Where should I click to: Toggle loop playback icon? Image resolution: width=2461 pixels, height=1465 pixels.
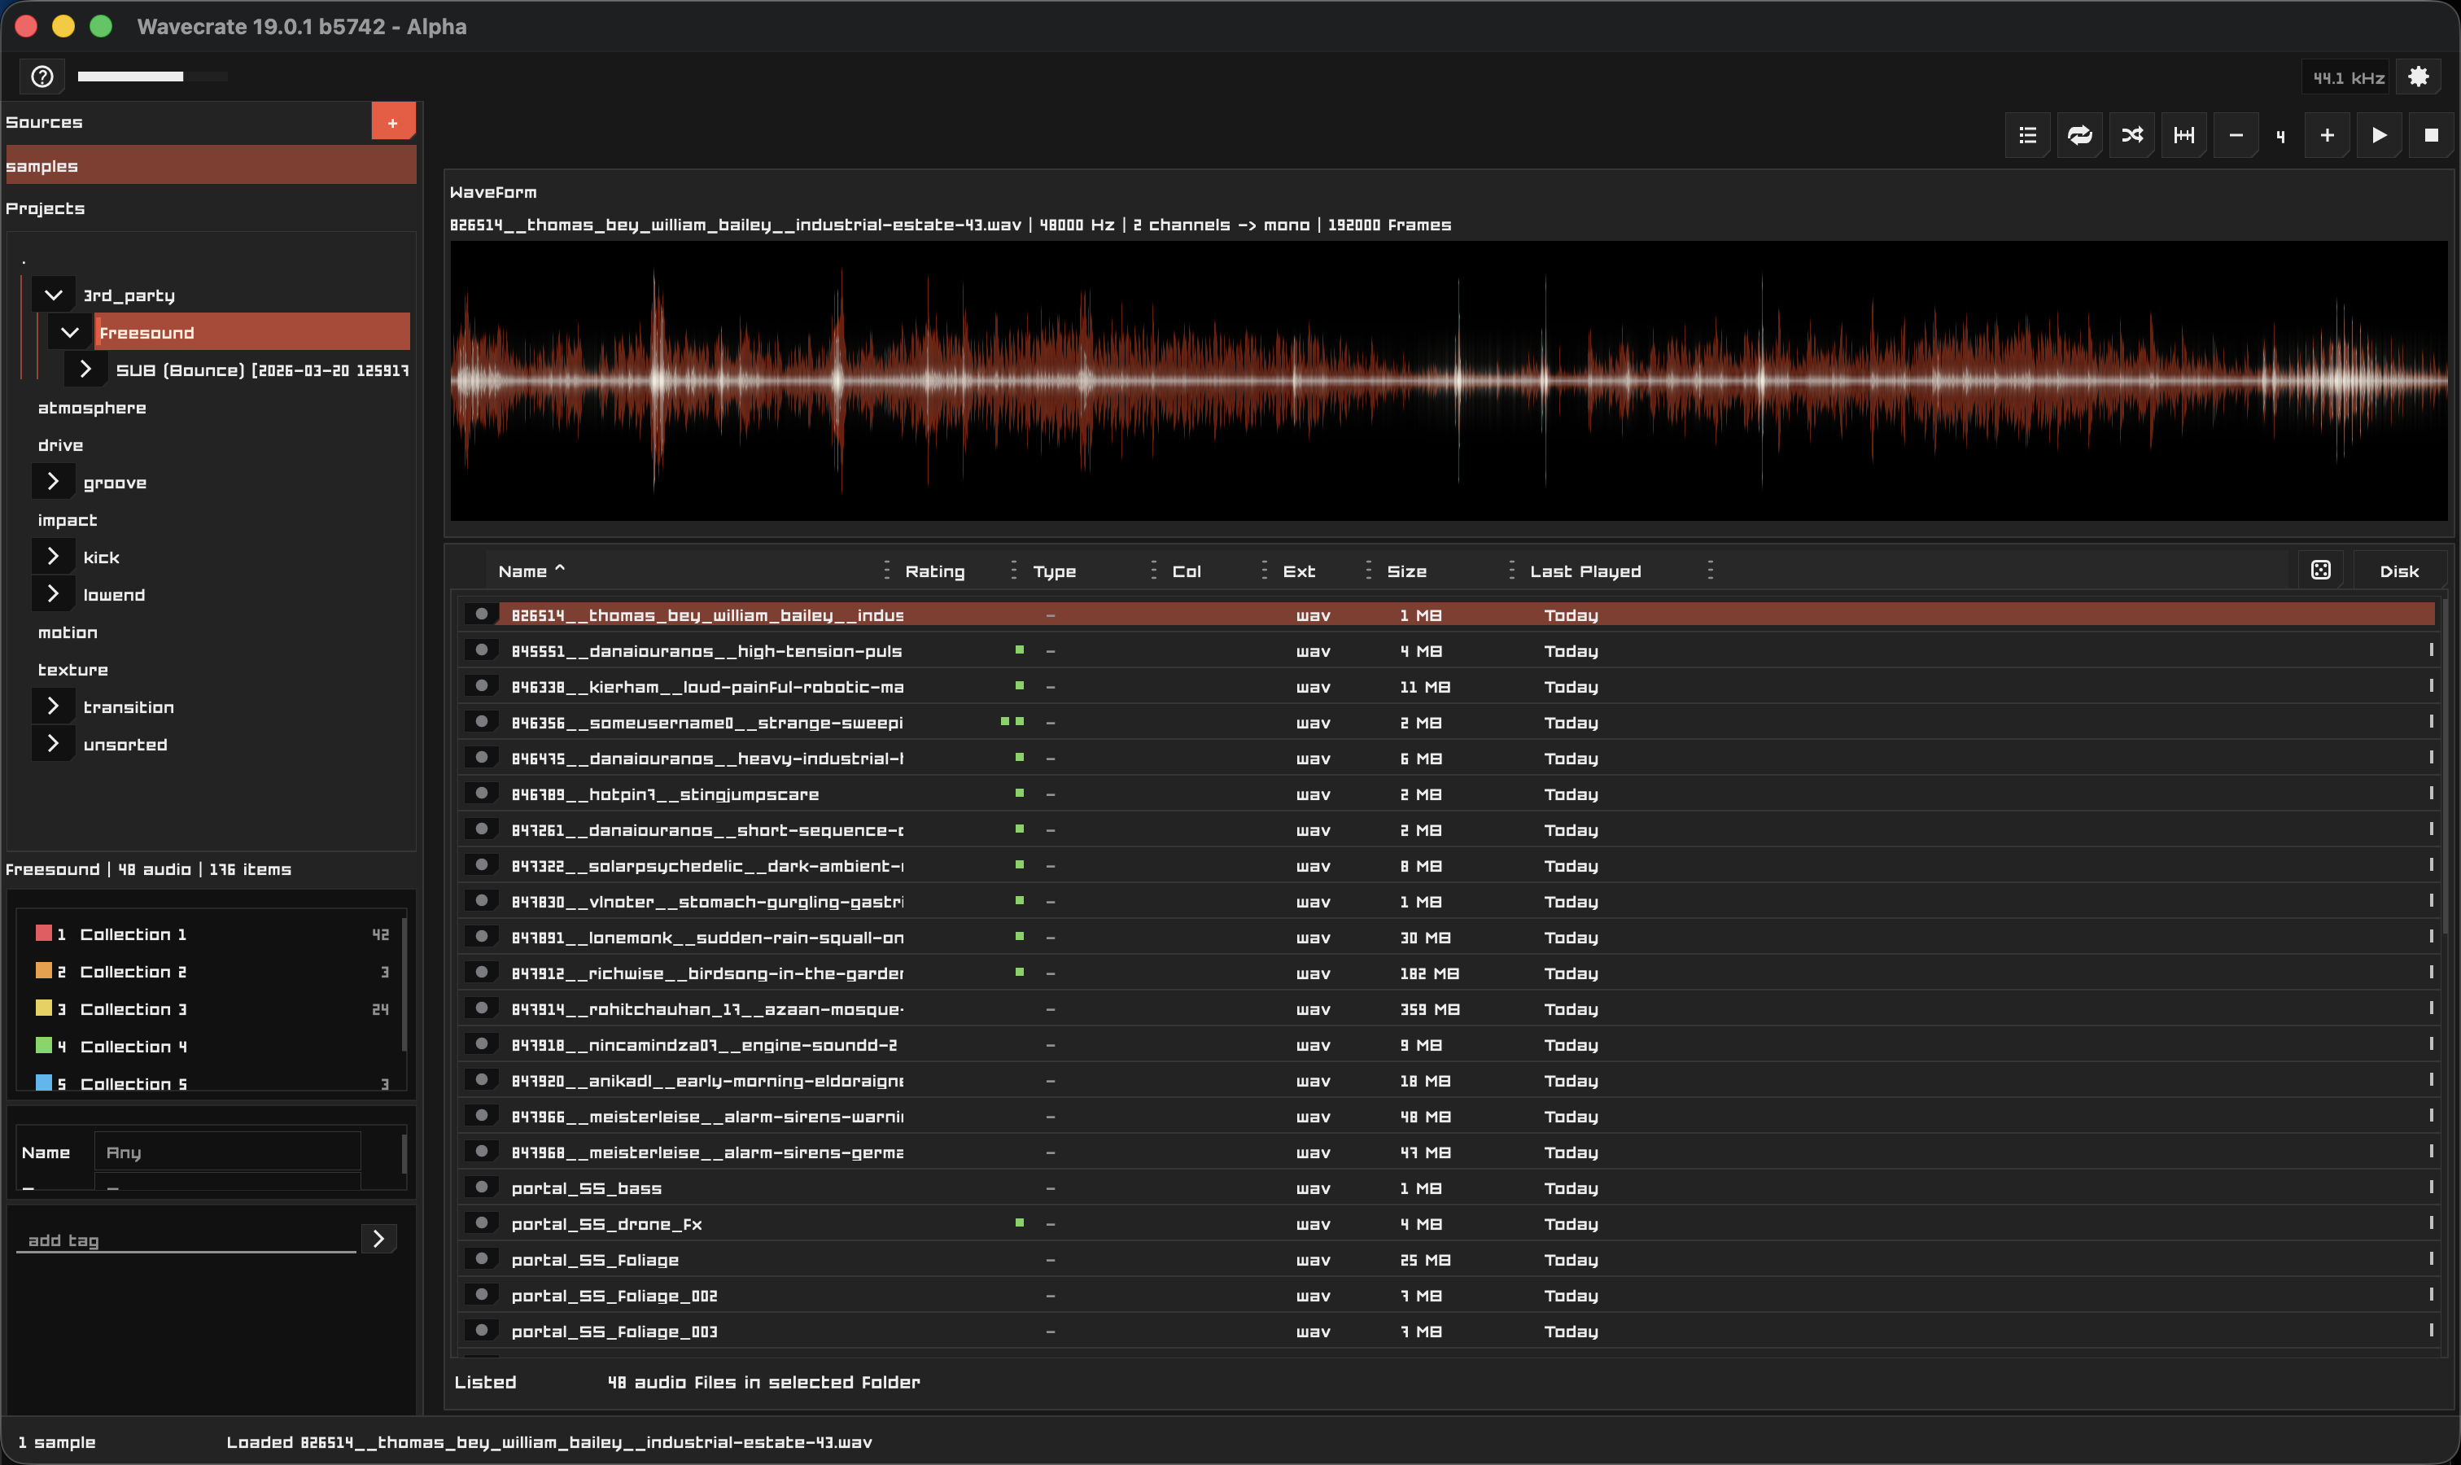point(2080,135)
